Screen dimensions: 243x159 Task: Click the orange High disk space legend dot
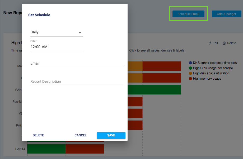pos(190,73)
